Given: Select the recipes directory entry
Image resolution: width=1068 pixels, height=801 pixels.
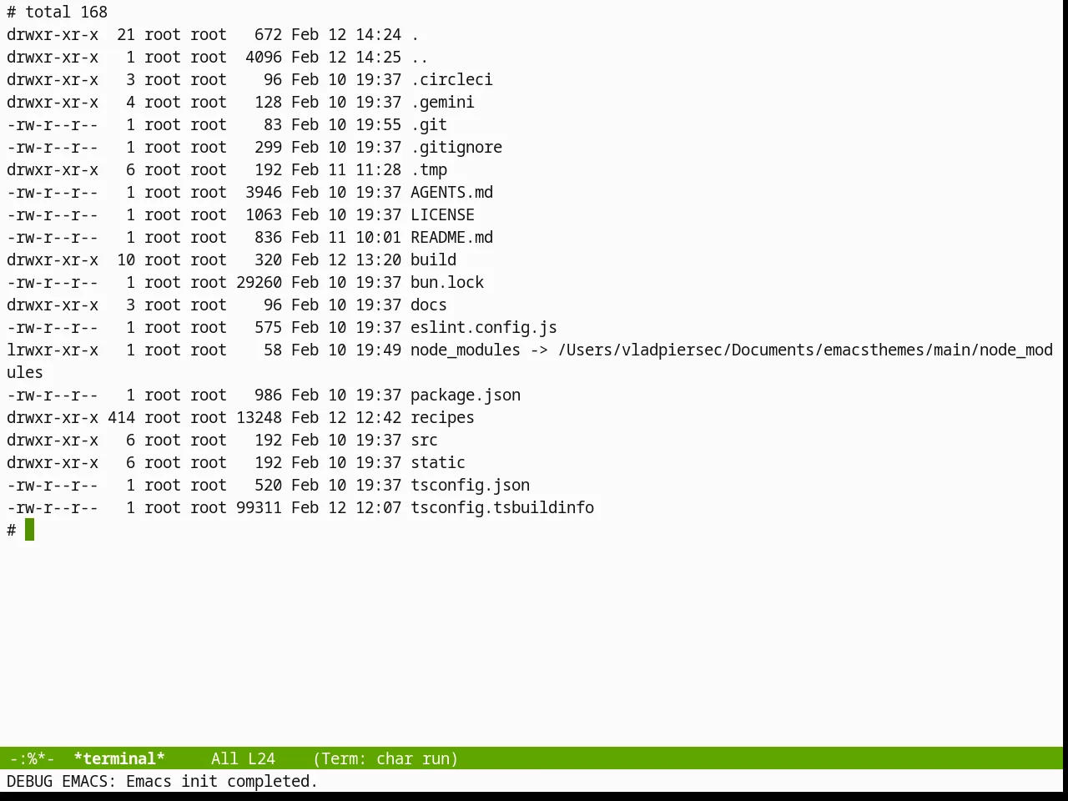Looking at the screenshot, I should click(x=442, y=417).
